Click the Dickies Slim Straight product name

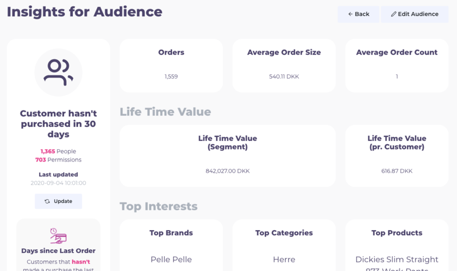click(396, 260)
